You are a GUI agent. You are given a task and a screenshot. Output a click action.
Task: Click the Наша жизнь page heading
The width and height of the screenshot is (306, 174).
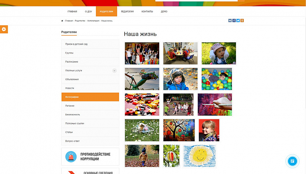[x=140, y=34]
